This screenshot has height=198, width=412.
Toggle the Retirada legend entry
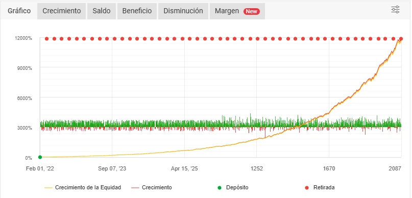320,187
